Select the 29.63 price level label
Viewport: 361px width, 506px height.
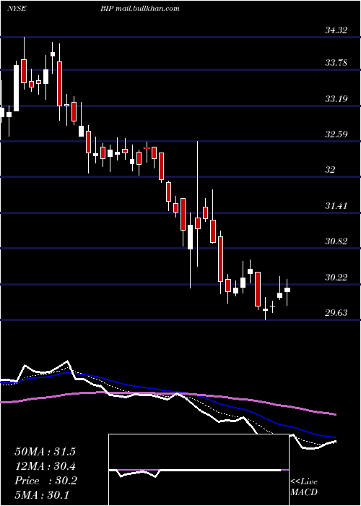point(336,313)
